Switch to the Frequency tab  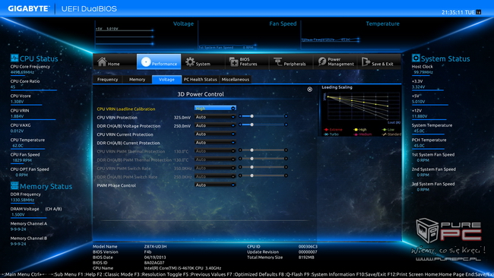point(107,79)
